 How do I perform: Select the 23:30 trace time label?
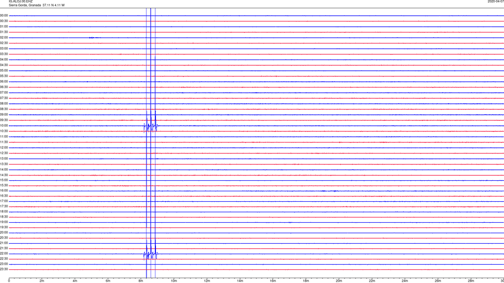[4, 269]
